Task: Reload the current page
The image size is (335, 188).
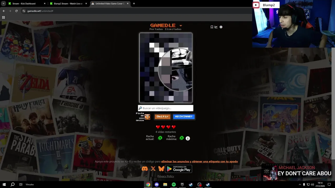Action: coord(16,11)
